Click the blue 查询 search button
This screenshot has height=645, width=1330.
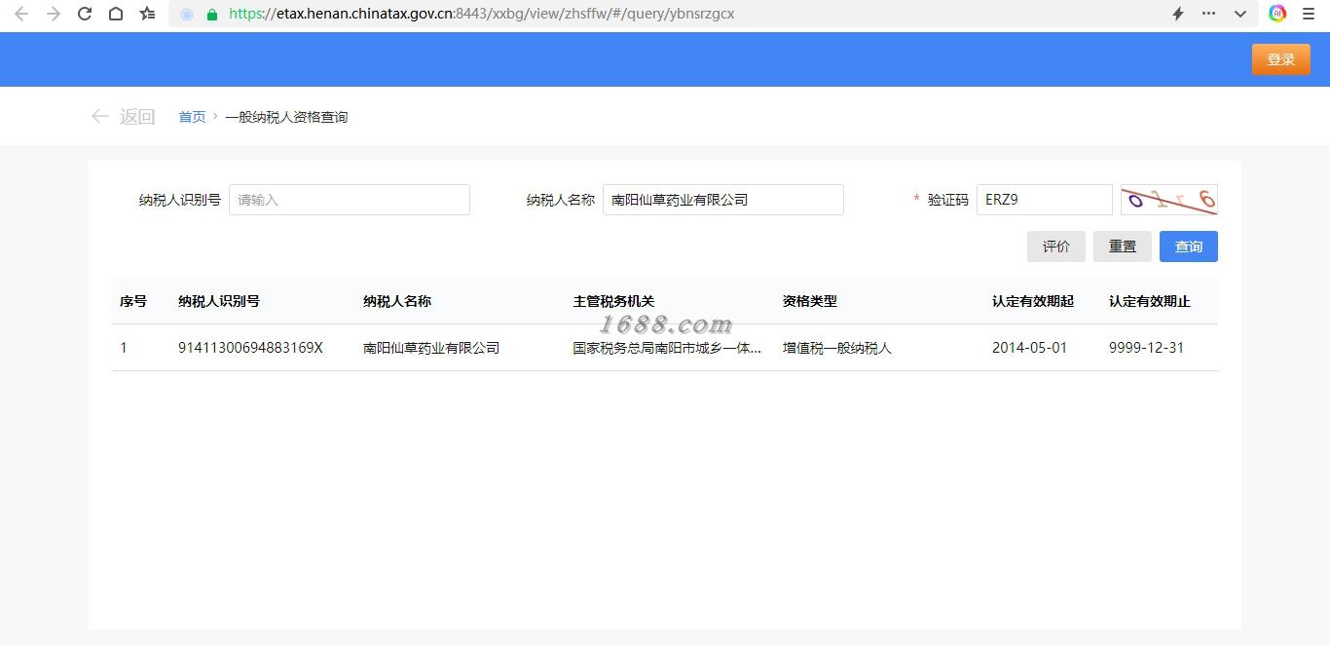(x=1189, y=247)
